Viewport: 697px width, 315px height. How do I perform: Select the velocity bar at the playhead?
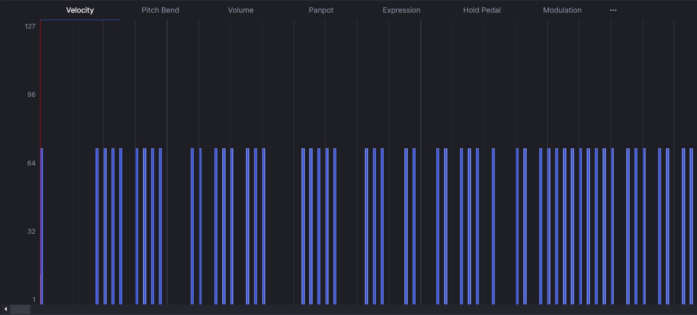(x=42, y=225)
